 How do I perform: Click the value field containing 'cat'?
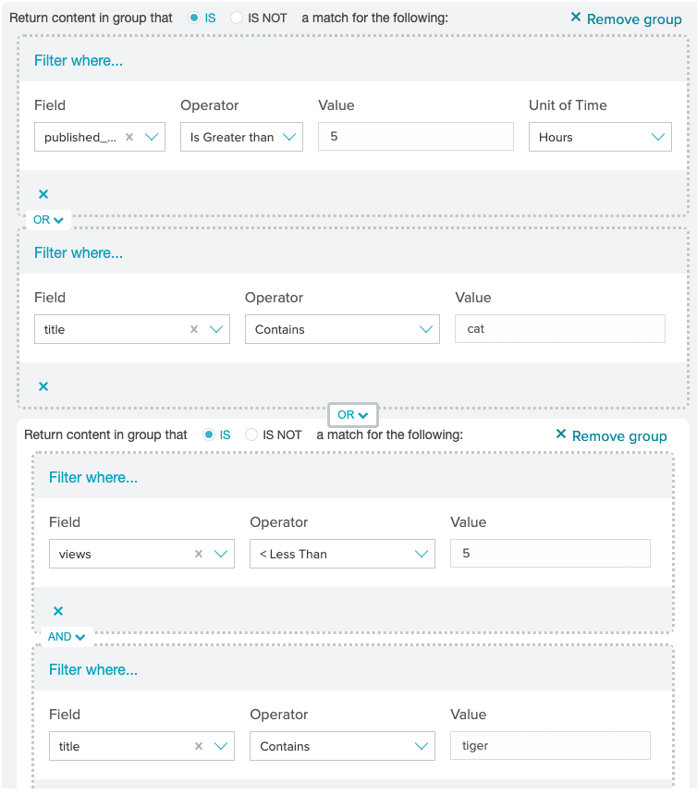tap(560, 329)
